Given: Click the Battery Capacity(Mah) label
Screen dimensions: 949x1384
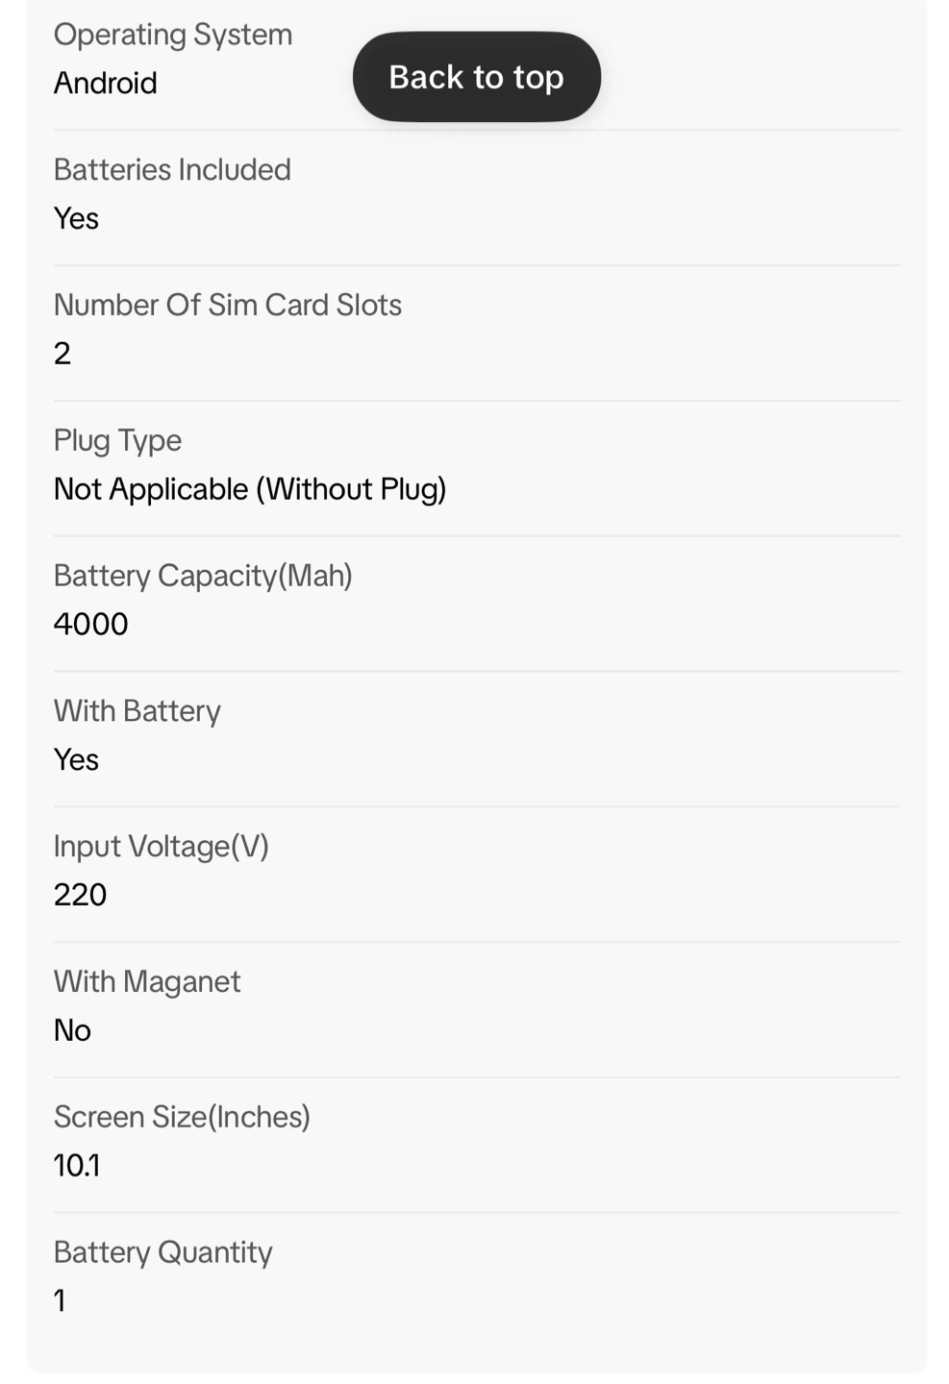Looking at the screenshot, I should 203,576.
